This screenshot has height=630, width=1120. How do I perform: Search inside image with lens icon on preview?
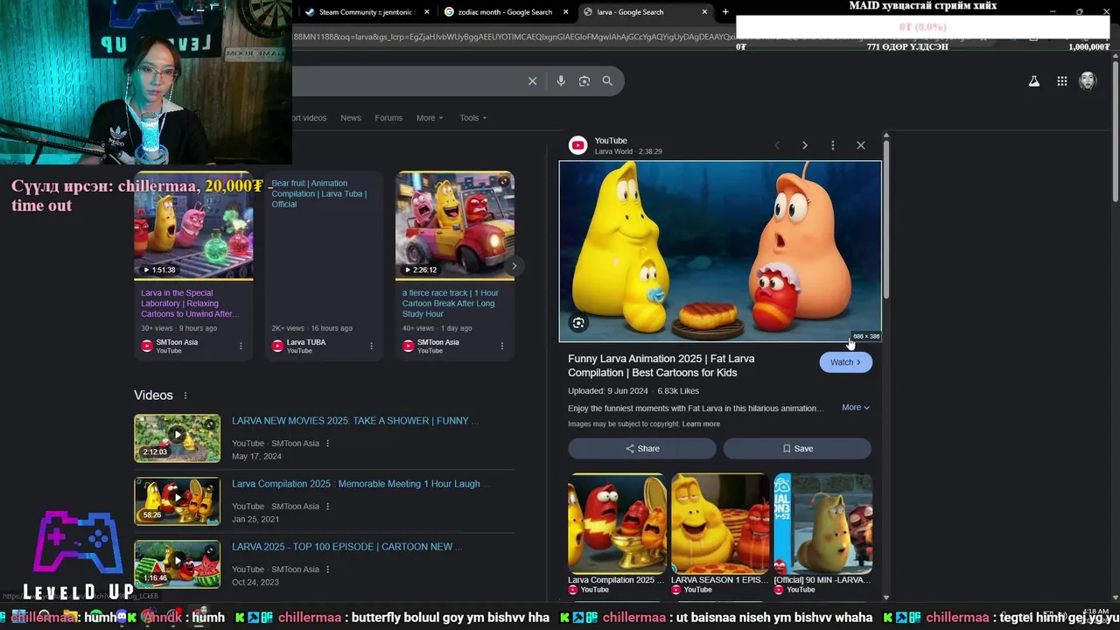(x=578, y=323)
